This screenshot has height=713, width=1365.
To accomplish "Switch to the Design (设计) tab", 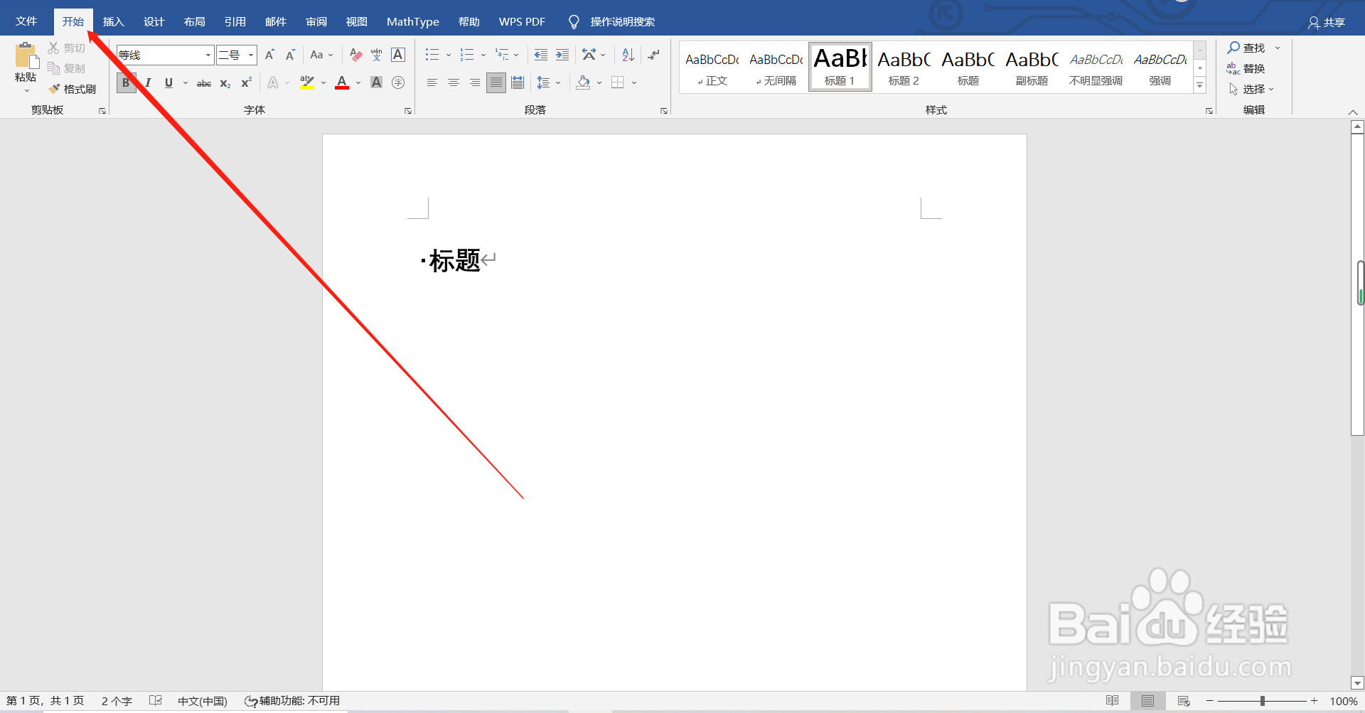I will tap(154, 22).
